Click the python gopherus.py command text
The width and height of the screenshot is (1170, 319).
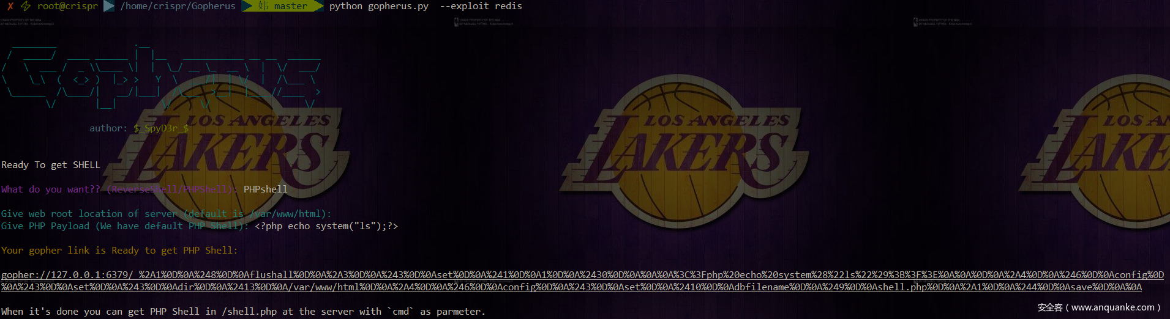[x=379, y=6]
